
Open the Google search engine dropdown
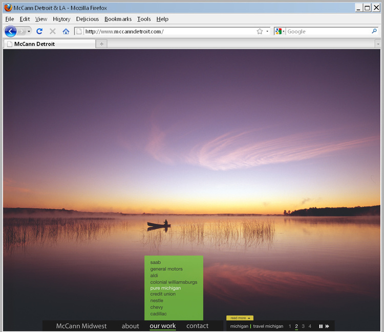pos(280,31)
